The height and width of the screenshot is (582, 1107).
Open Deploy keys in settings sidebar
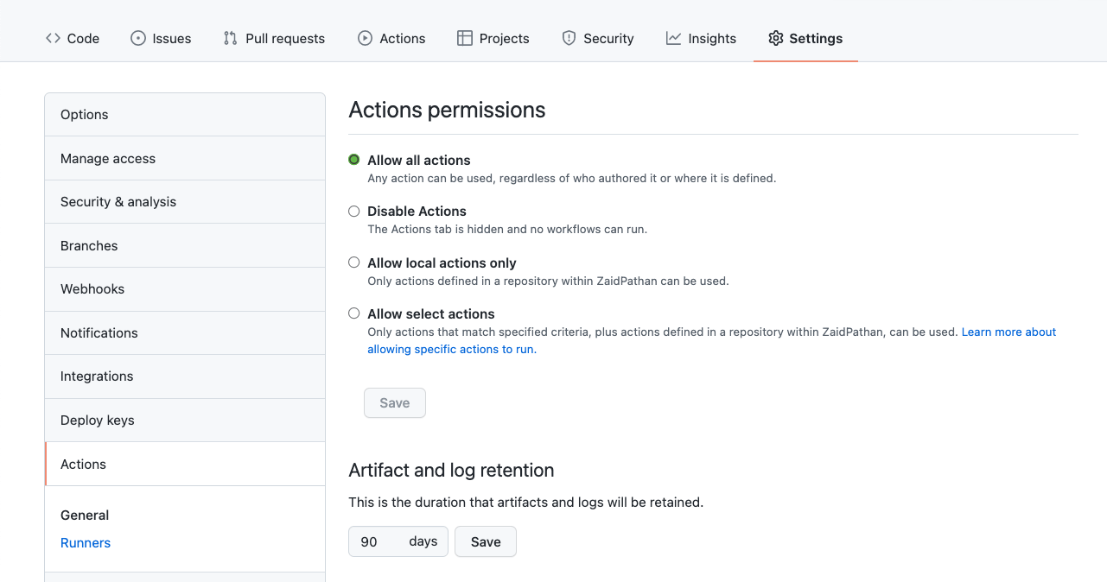click(x=98, y=421)
